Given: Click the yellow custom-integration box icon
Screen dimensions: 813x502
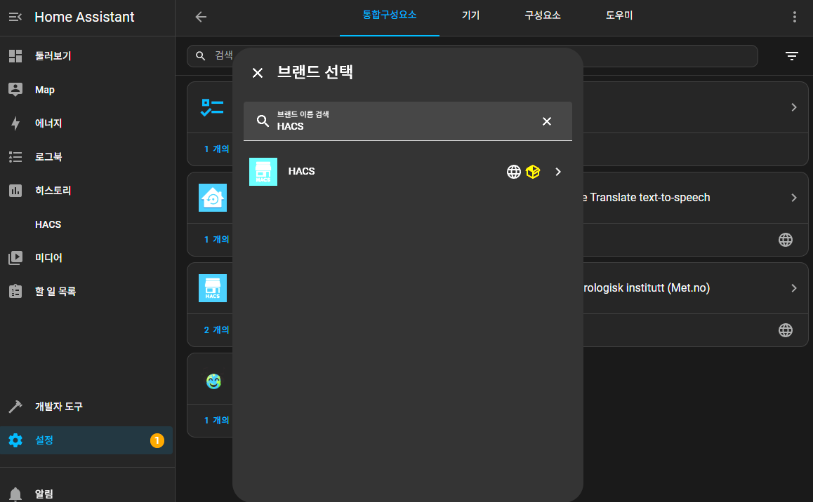Looking at the screenshot, I should coord(533,172).
